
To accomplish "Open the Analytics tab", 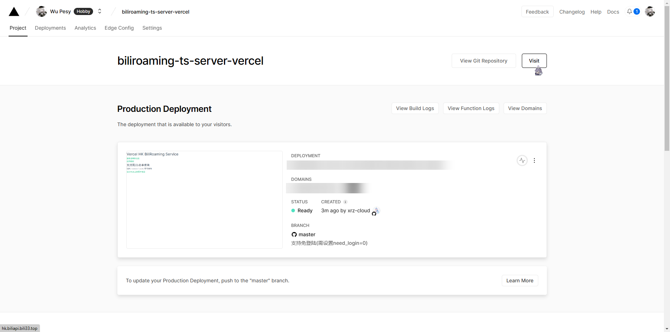I will [85, 28].
